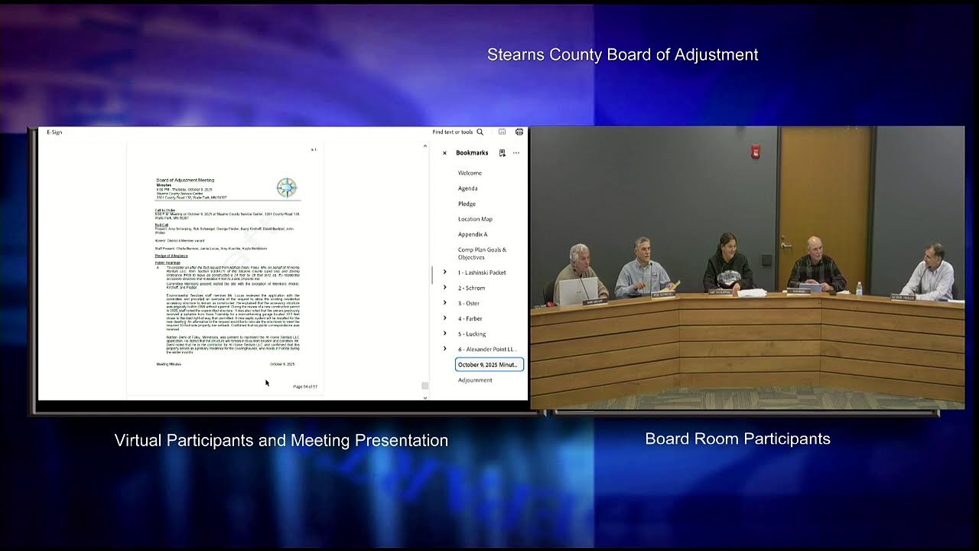
Task: Select the 5 - Lucking bookmark text
Action: pyautogui.click(x=472, y=334)
